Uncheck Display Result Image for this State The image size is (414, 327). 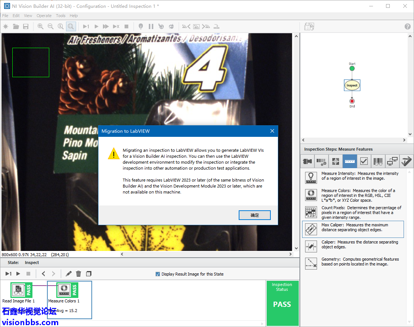click(x=158, y=274)
